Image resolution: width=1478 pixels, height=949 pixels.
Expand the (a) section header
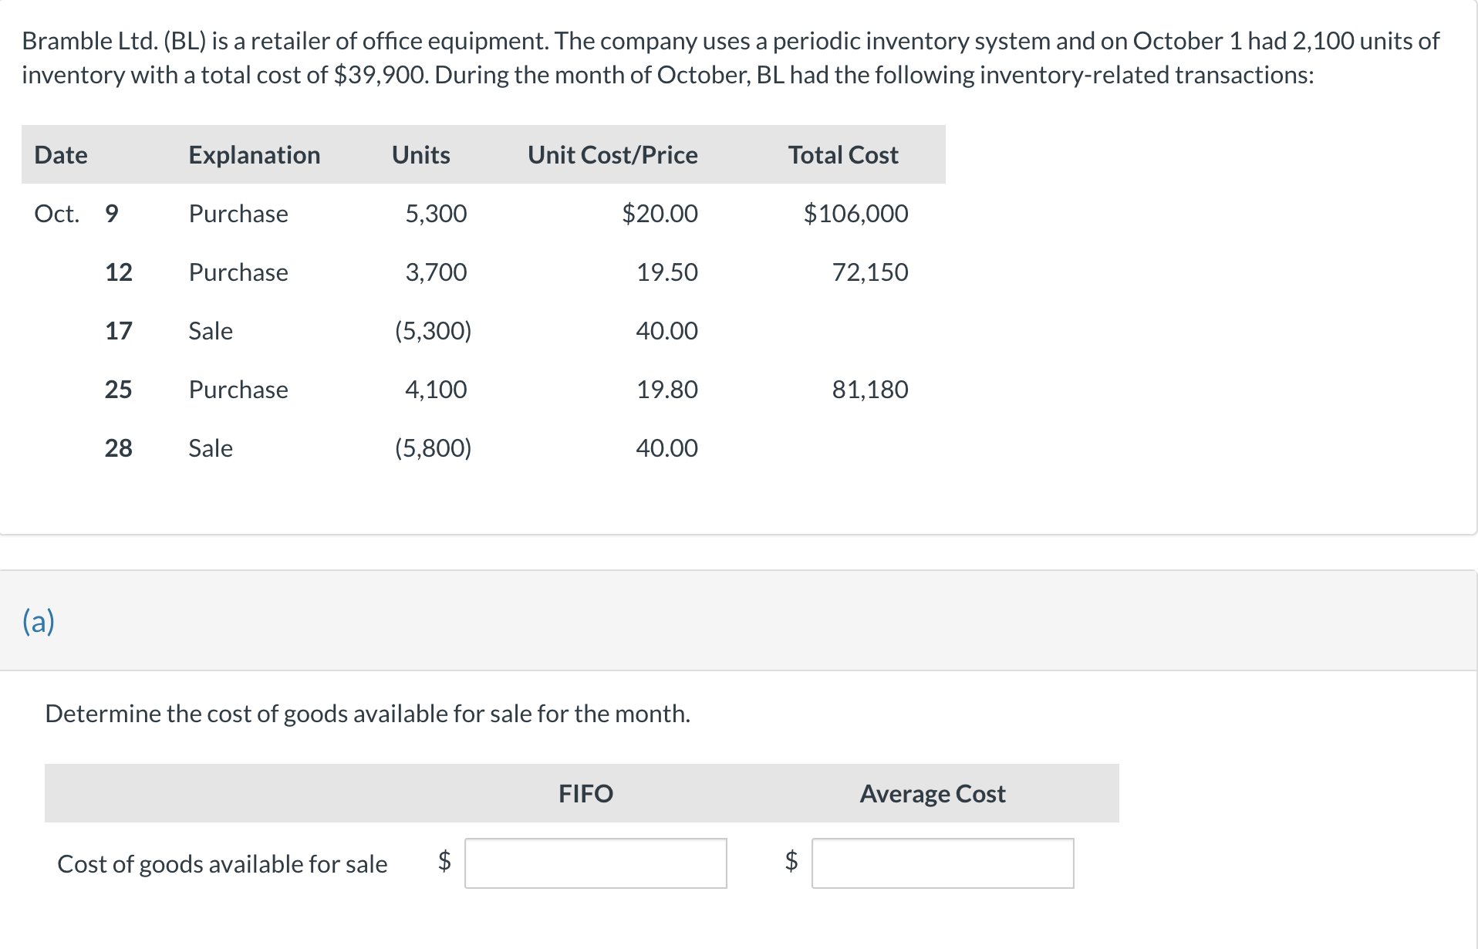(39, 621)
